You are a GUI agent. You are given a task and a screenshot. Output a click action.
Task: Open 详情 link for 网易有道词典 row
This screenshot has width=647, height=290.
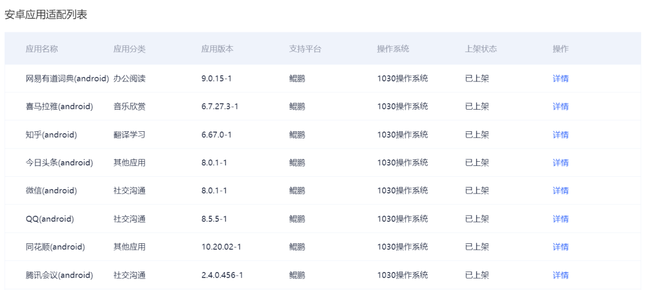560,78
